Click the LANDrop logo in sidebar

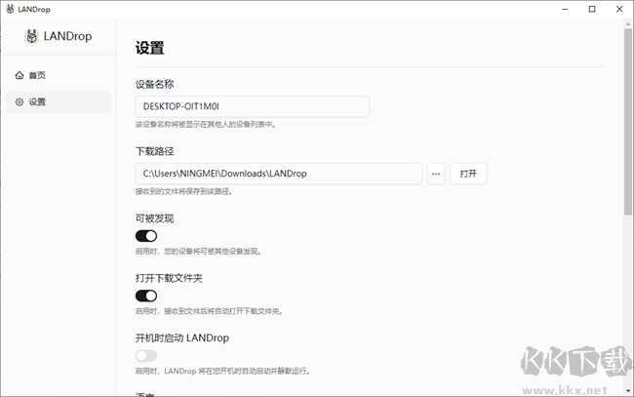coord(31,36)
